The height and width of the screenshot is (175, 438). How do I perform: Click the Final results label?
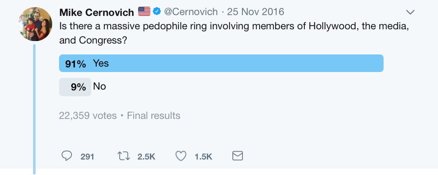[154, 115]
